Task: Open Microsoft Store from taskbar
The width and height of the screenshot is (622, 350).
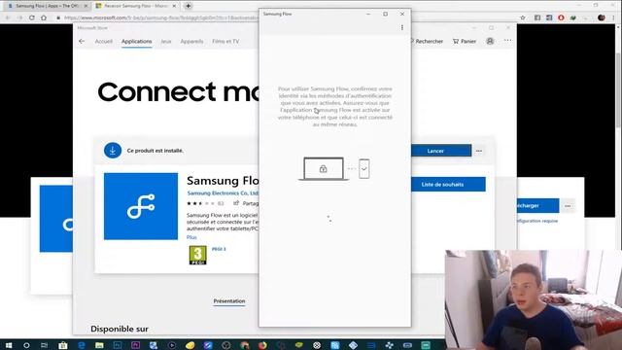Action: [x=62, y=345]
